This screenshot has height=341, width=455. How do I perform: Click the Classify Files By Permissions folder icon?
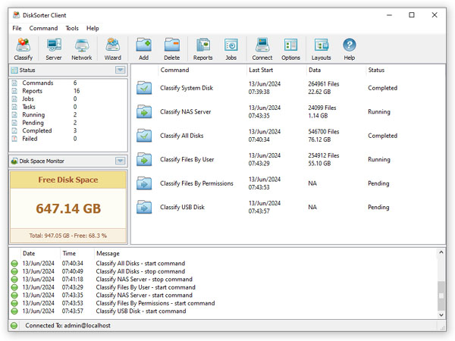pyautogui.click(x=144, y=183)
